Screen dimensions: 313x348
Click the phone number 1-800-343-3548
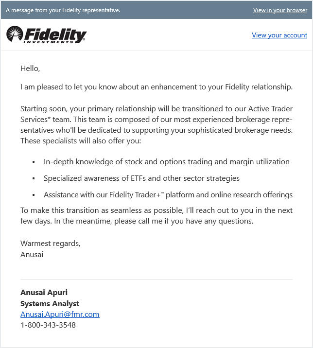click(48, 325)
